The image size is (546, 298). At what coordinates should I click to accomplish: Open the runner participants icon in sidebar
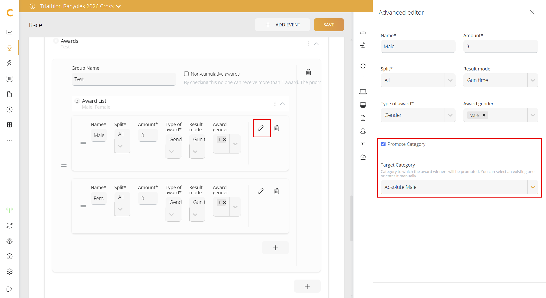pyautogui.click(x=9, y=63)
